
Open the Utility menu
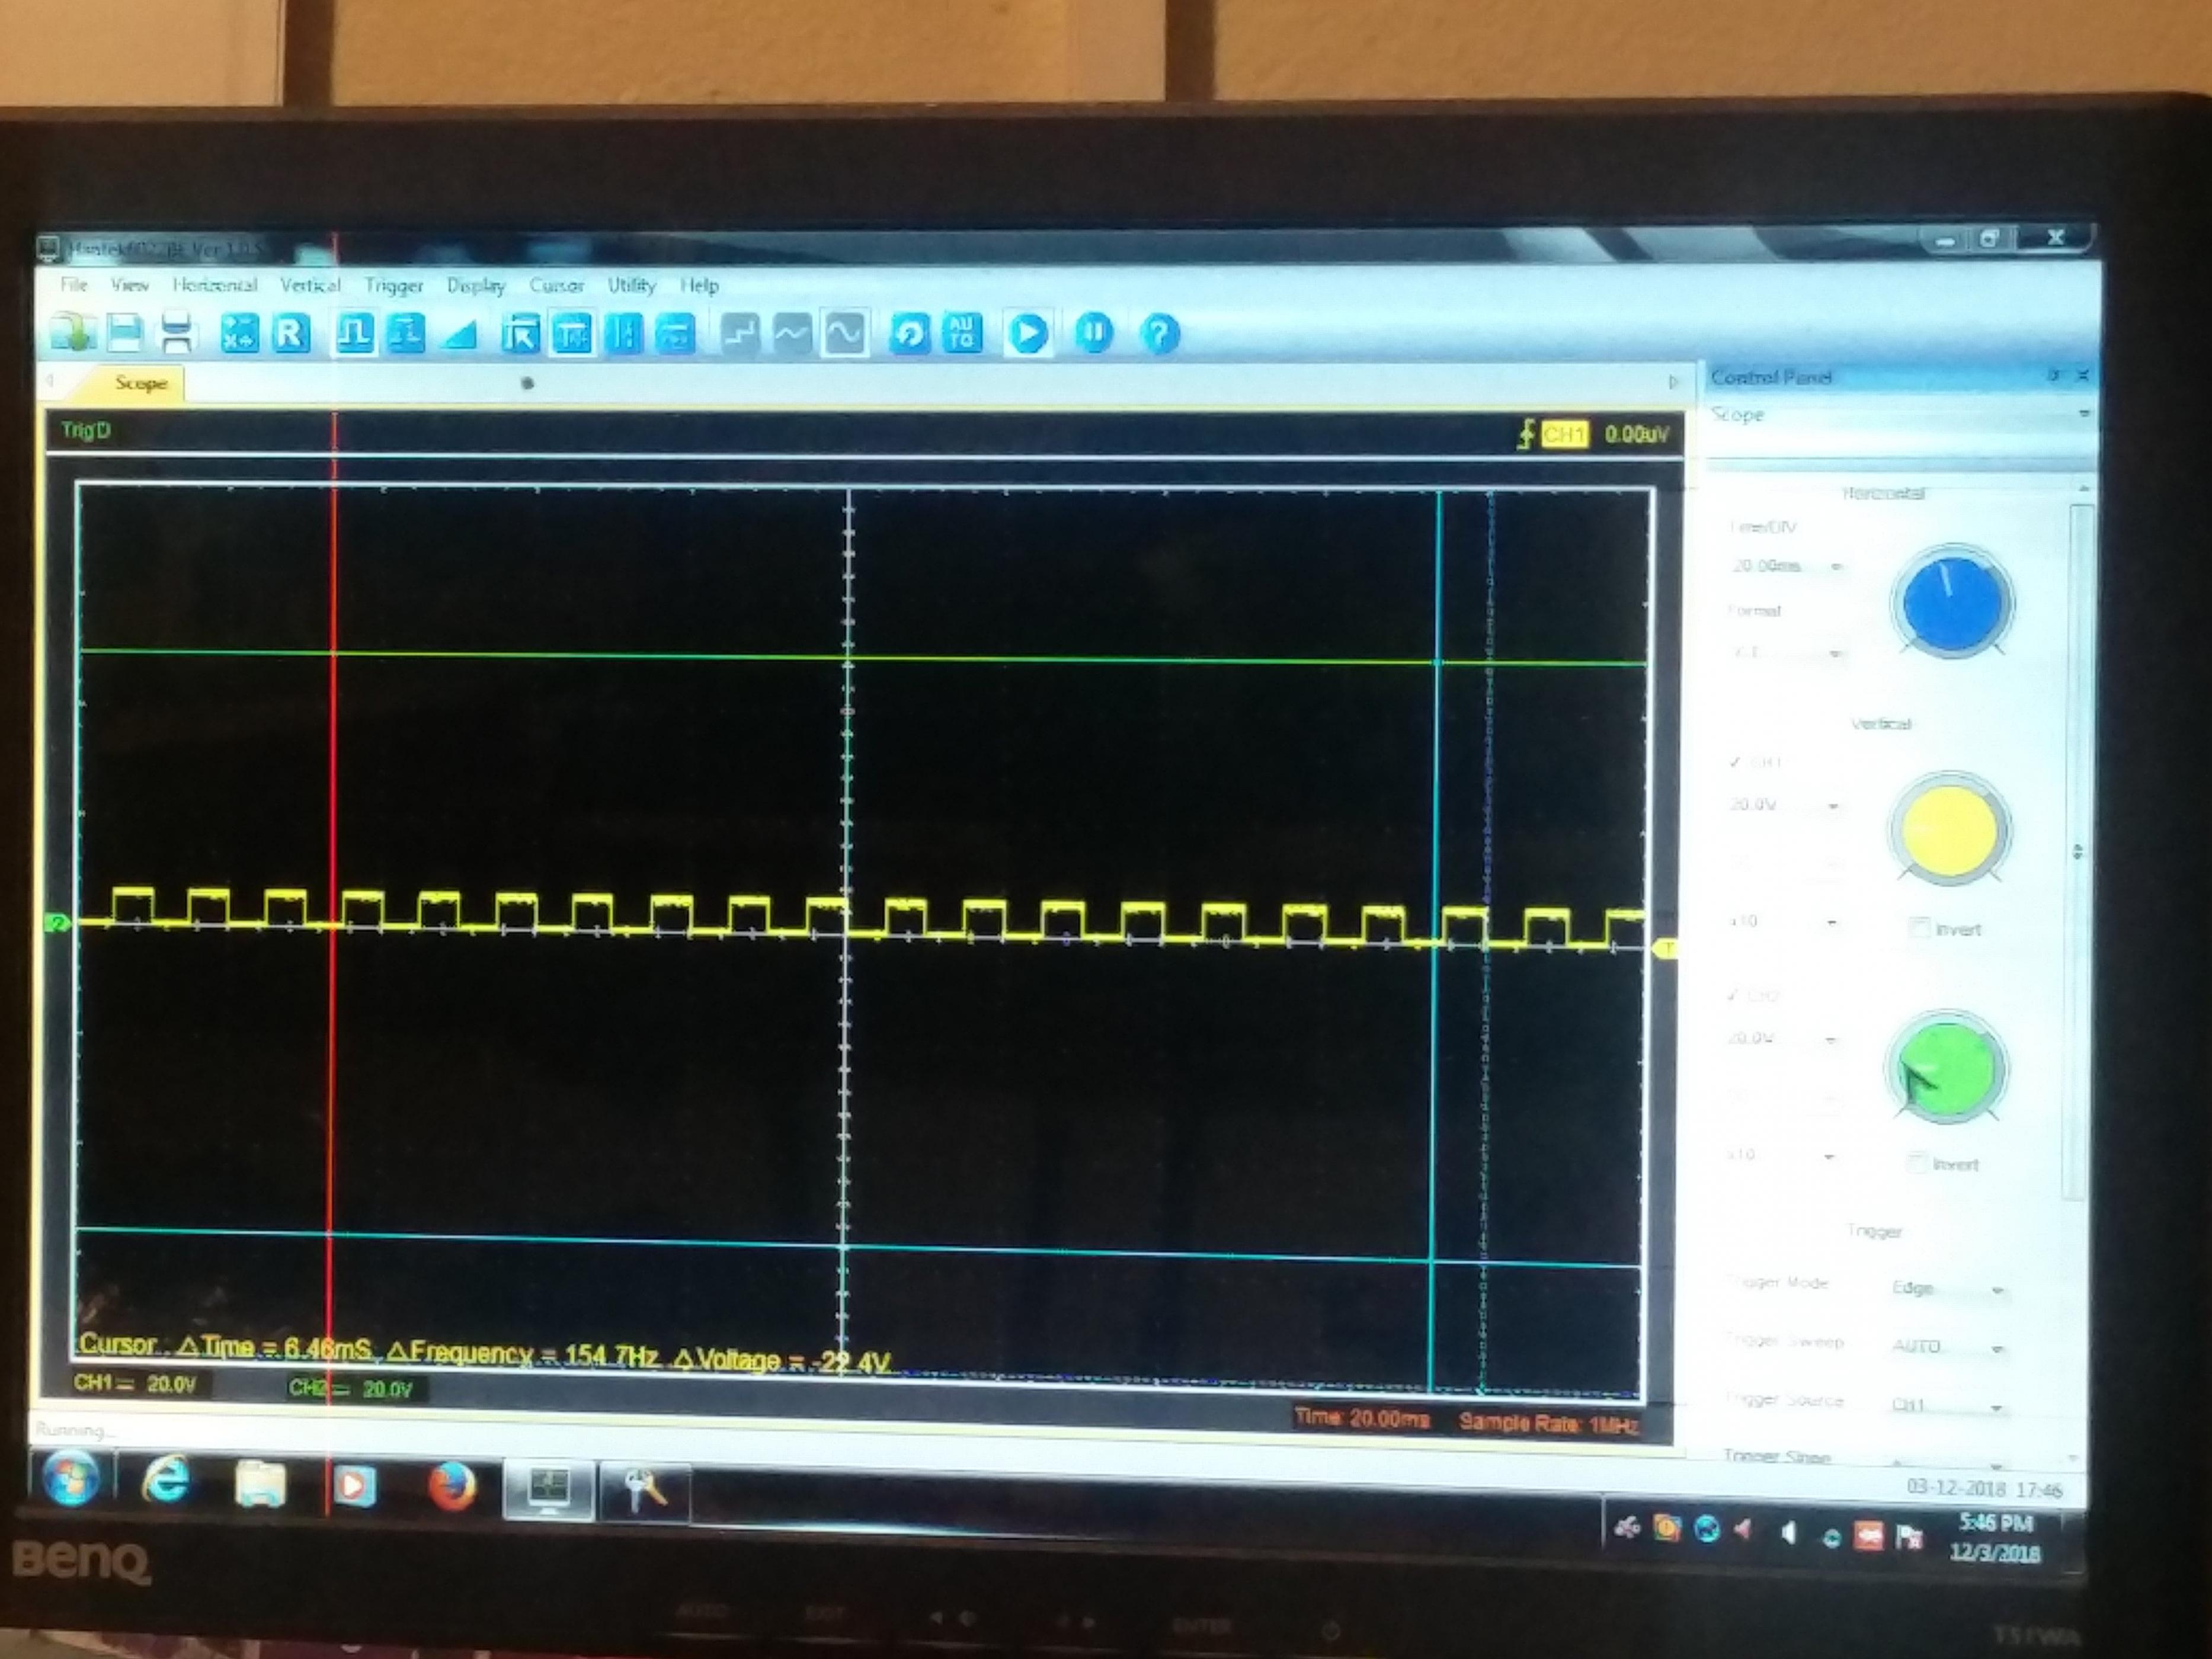(632, 285)
